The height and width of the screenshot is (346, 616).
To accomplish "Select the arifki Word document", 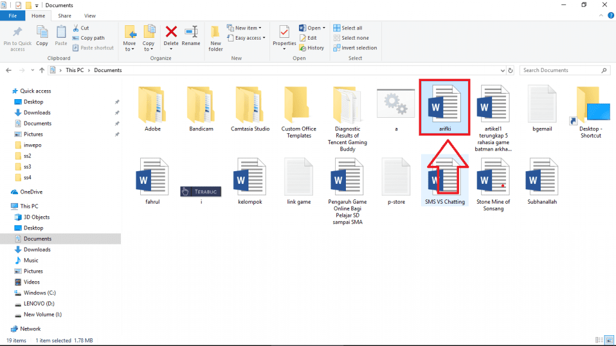I will (x=445, y=108).
